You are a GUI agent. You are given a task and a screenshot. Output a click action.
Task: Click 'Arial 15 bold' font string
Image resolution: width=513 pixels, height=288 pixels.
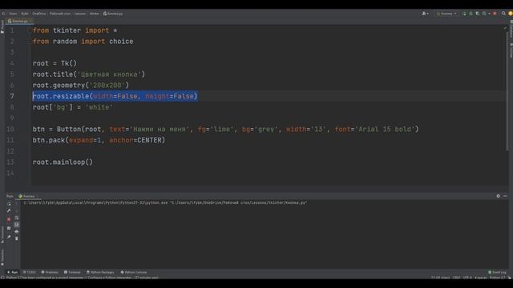(x=385, y=129)
